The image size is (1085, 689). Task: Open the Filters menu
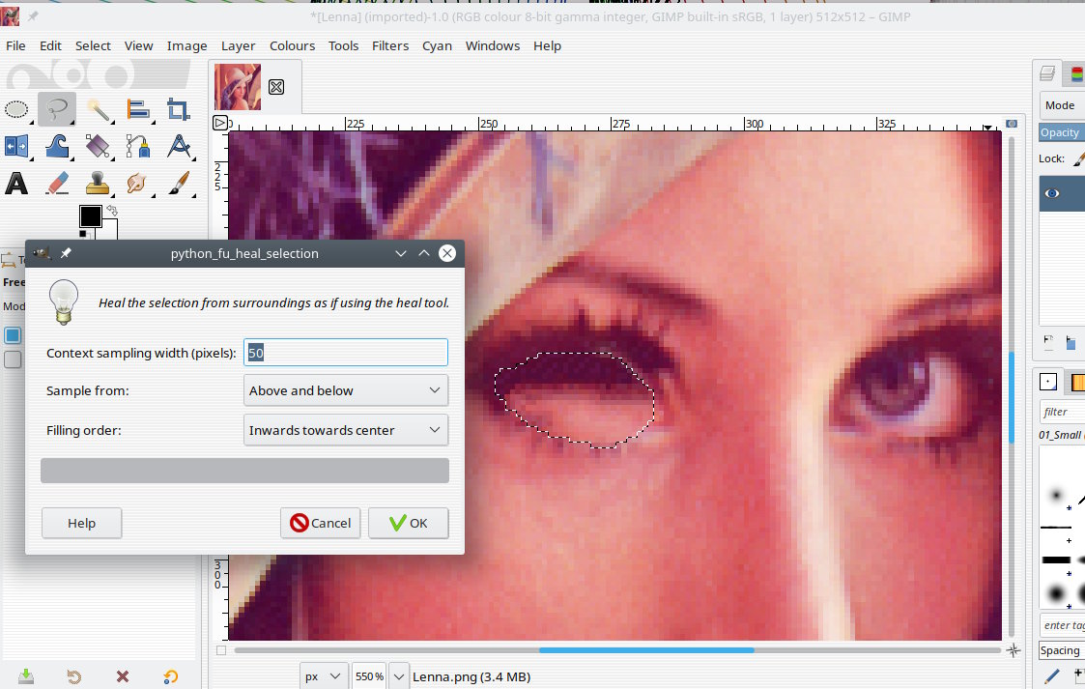pos(390,45)
